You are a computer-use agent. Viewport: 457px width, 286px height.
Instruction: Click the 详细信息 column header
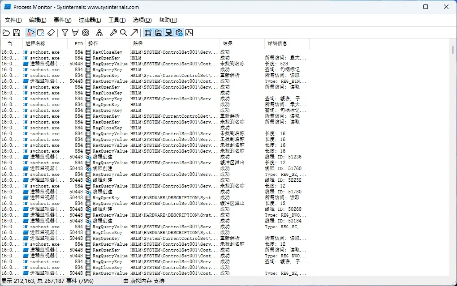(x=287, y=43)
